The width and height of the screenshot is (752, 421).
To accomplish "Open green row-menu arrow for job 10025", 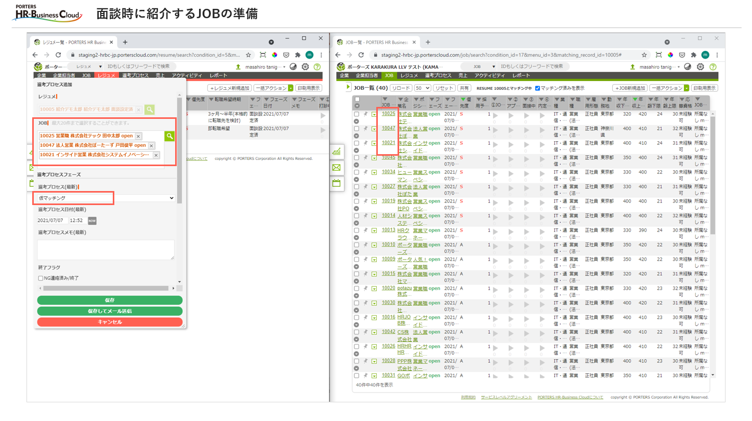I will (x=374, y=114).
